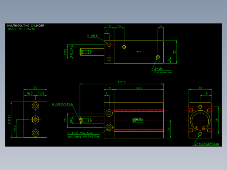Select the 'Spot facing ø9.5X8.5dp' note
The image size is (227, 170).
pos(83,136)
